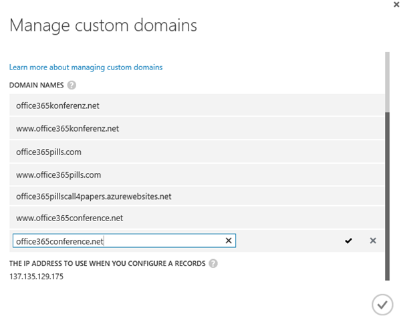Image resolution: width=401 pixels, height=318 pixels.
Task: Click the help icon beside DOMAIN NAMES
Action: [72, 85]
